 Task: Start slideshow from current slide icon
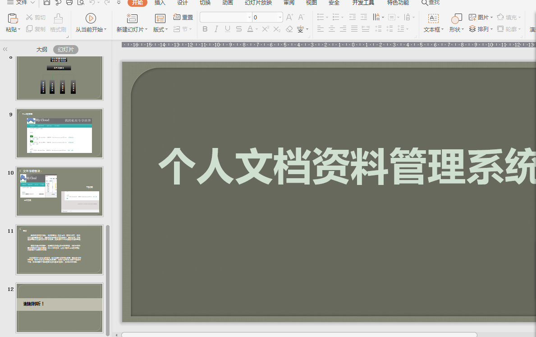pyautogui.click(x=91, y=18)
